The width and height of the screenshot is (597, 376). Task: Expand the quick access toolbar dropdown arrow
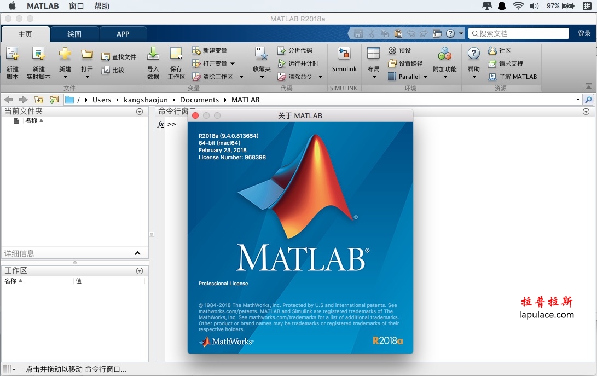click(461, 33)
